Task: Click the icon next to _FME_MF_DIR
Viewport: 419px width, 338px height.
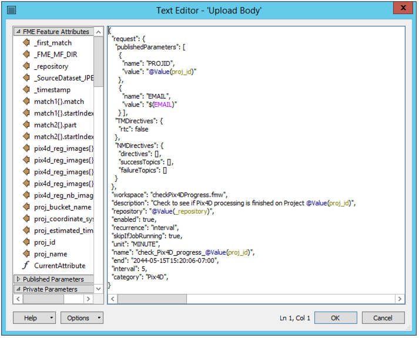Action: [x=26, y=55]
